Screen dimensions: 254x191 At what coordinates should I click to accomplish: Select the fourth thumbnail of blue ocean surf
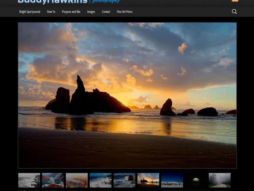pyautogui.click(x=101, y=180)
